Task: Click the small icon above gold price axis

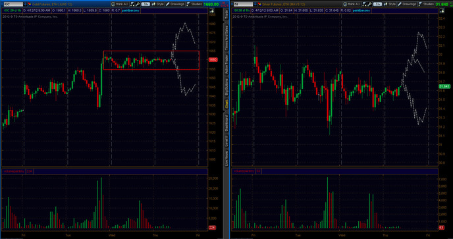Action: coord(211,11)
